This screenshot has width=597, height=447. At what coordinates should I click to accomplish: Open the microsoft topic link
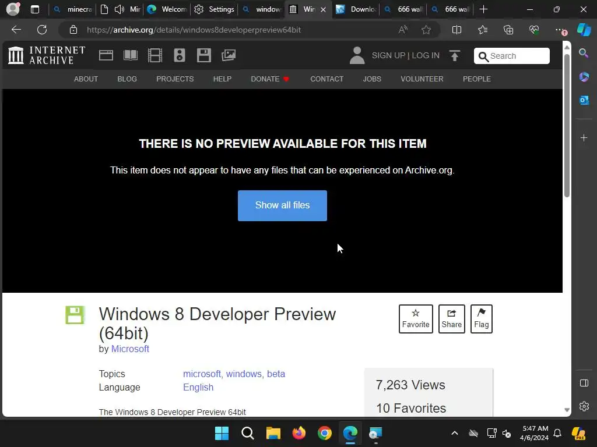(x=202, y=374)
